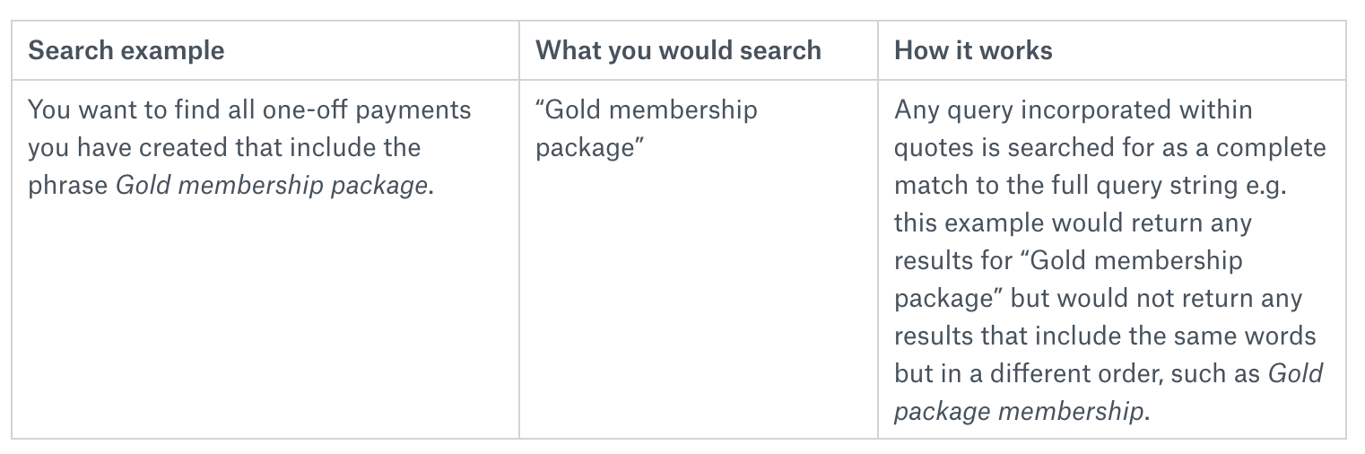The height and width of the screenshot is (454, 1365).
Task: Click "you have created that include the"
Action: (224, 148)
